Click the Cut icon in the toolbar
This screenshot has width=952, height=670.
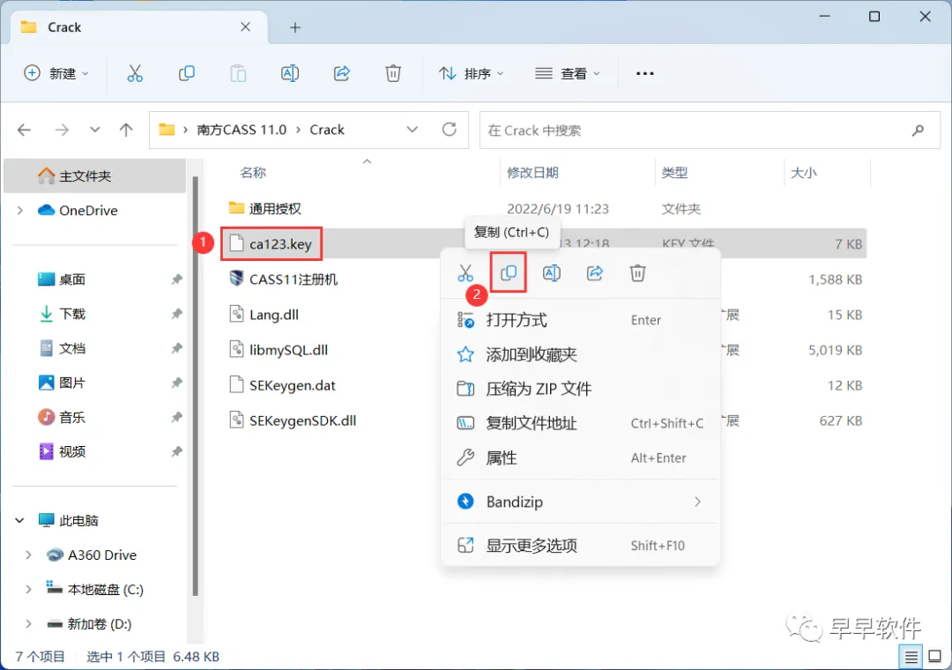click(x=135, y=73)
